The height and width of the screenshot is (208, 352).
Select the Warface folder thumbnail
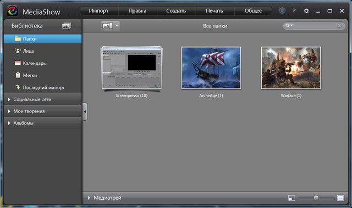pos(291,68)
